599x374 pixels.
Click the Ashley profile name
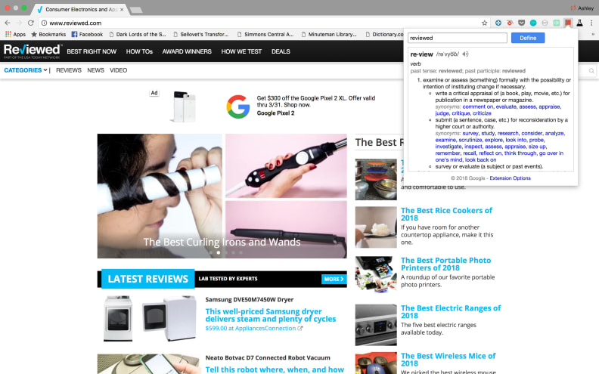tap(585, 8)
